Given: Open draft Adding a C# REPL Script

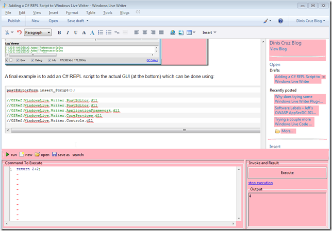Looking at the screenshot, I should point(297,79).
